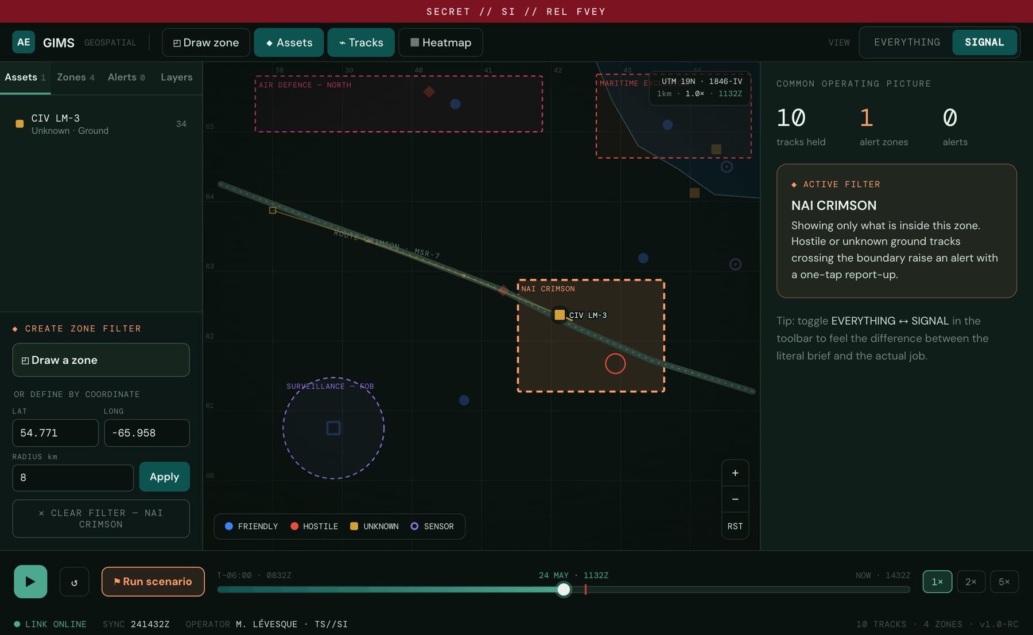The width and height of the screenshot is (1033, 635).
Task: Click the SENSOR legend ring
Action: pos(414,526)
